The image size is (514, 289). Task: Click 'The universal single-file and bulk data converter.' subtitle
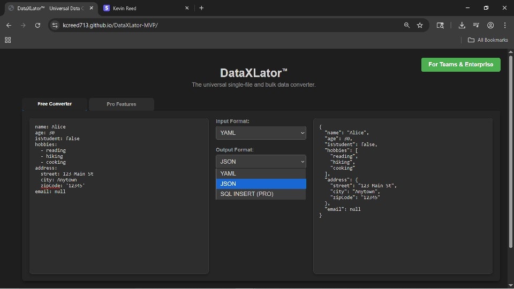click(x=253, y=85)
